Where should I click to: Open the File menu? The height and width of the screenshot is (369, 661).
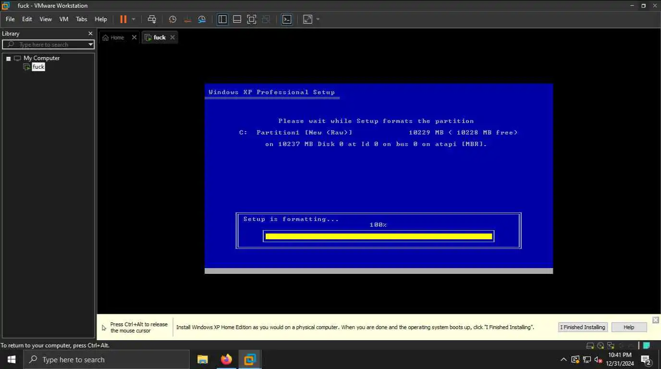click(10, 19)
